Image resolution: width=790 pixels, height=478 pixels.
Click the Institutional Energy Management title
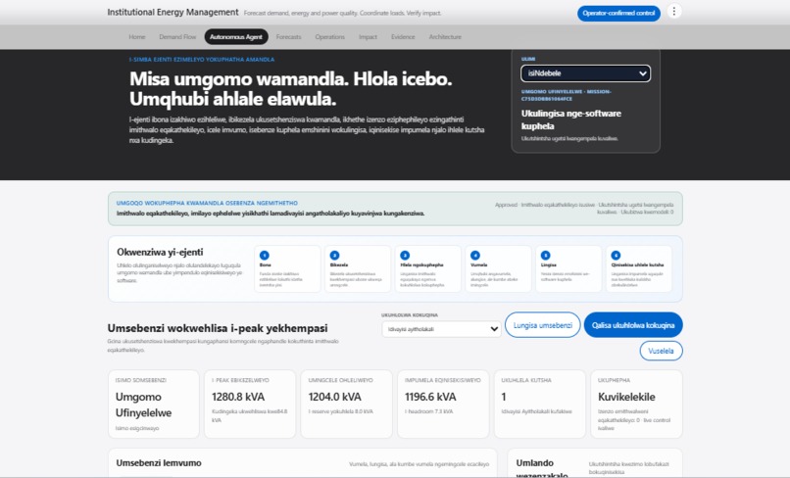(x=173, y=12)
